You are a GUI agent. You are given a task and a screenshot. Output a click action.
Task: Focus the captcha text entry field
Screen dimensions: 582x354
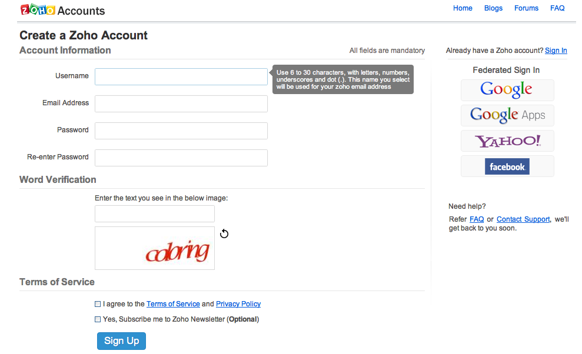[x=154, y=213]
